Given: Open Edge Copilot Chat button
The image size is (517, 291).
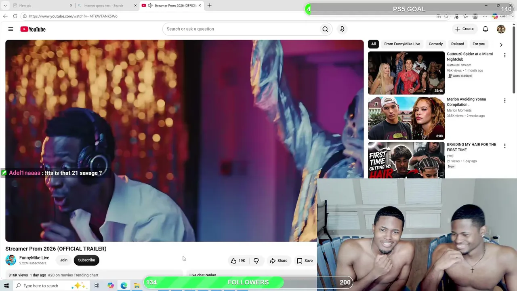Looking at the screenshot, I should point(500,16).
